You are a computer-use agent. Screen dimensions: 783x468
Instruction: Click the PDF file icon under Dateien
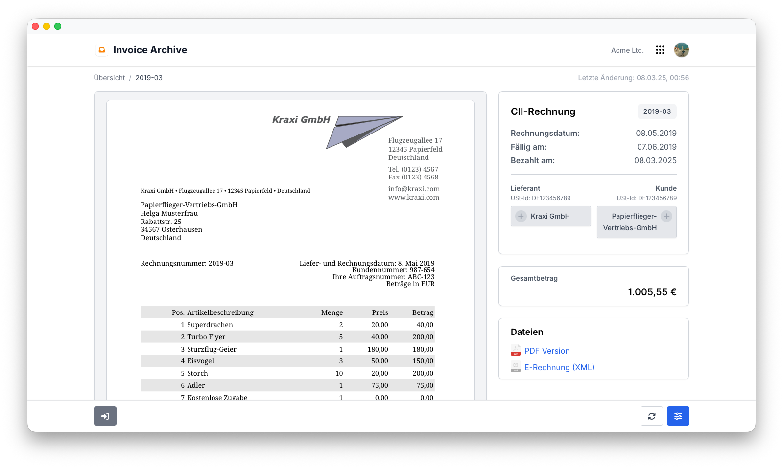pyautogui.click(x=516, y=350)
